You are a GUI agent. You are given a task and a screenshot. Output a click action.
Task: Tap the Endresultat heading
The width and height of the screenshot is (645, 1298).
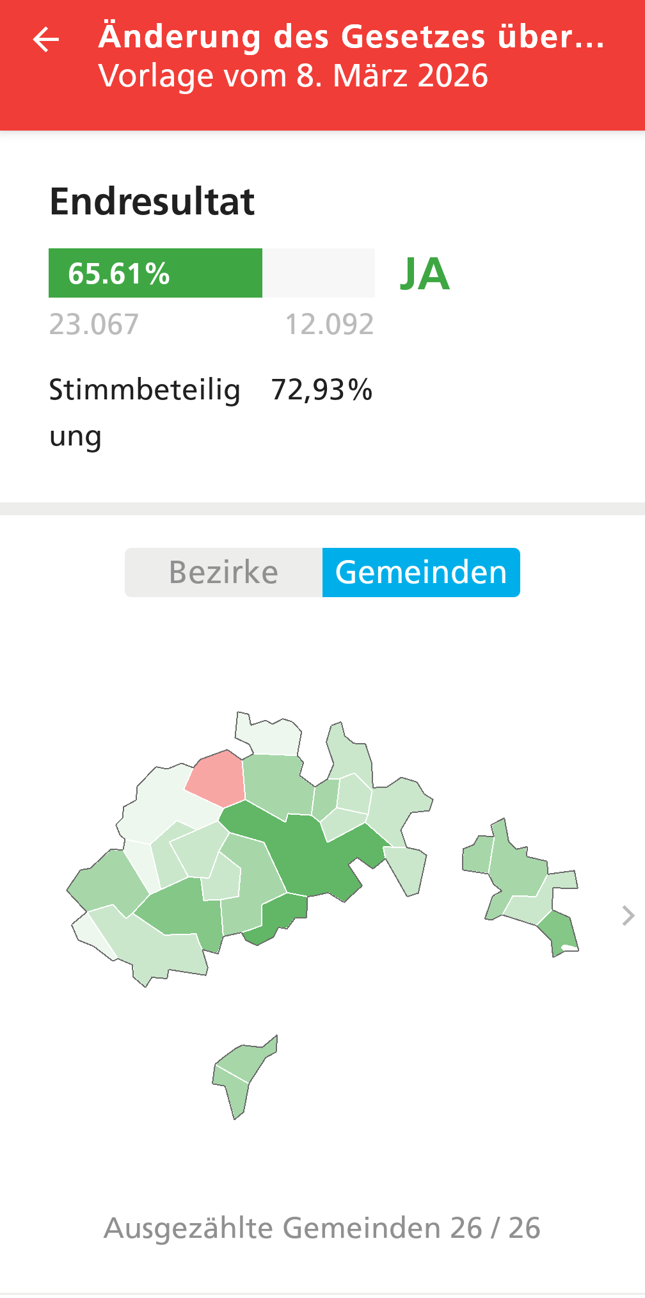(x=152, y=202)
